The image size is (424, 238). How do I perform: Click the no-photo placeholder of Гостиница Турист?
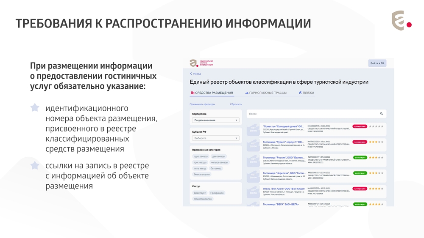tap(254, 145)
